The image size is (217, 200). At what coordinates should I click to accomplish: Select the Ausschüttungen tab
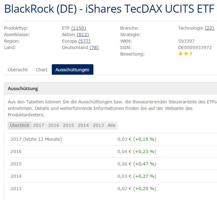72,70
